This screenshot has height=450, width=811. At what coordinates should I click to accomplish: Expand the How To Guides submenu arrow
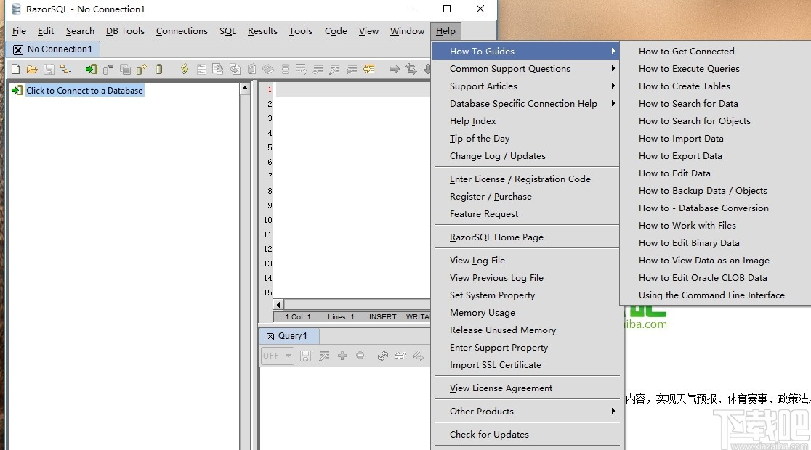pyautogui.click(x=613, y=51)
